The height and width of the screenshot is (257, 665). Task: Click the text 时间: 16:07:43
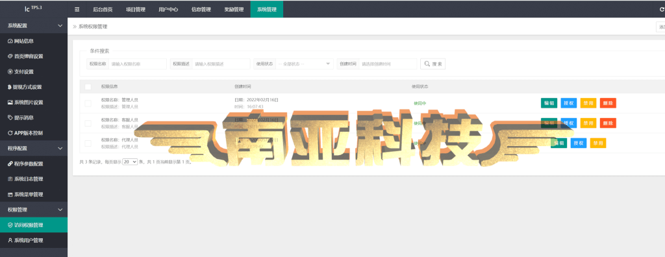point(249,106)
